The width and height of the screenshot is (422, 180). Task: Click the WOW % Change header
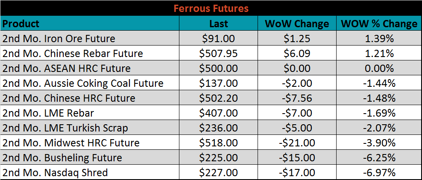pos(379,23)
